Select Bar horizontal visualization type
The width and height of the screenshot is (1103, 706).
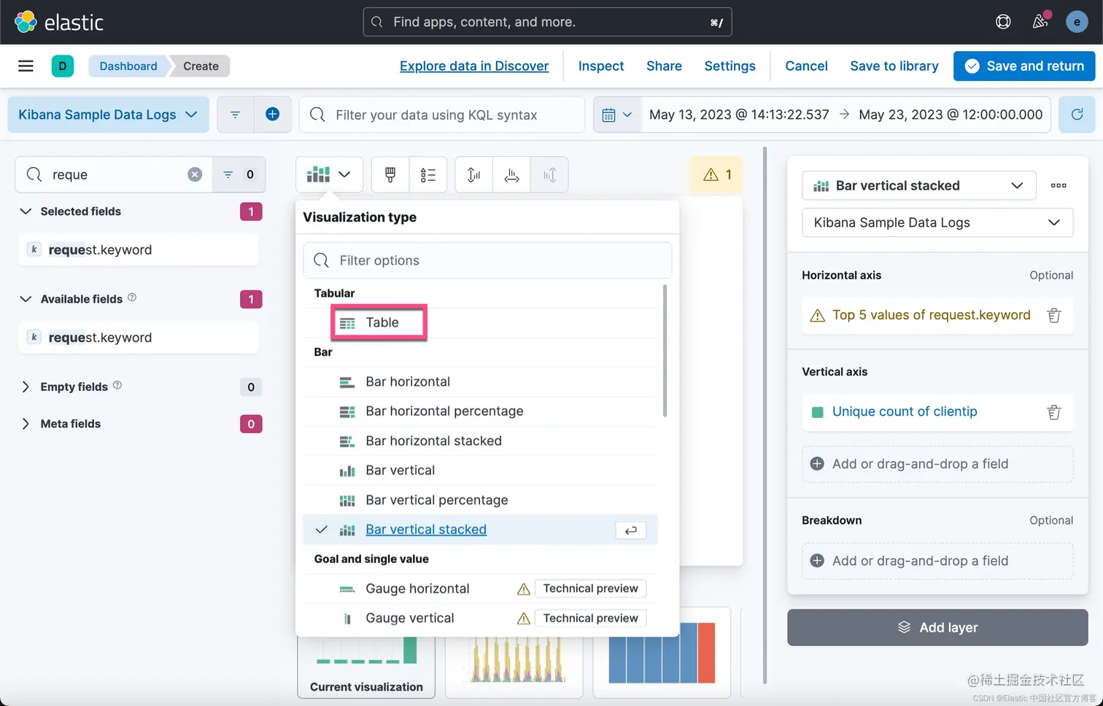point(481,381)
